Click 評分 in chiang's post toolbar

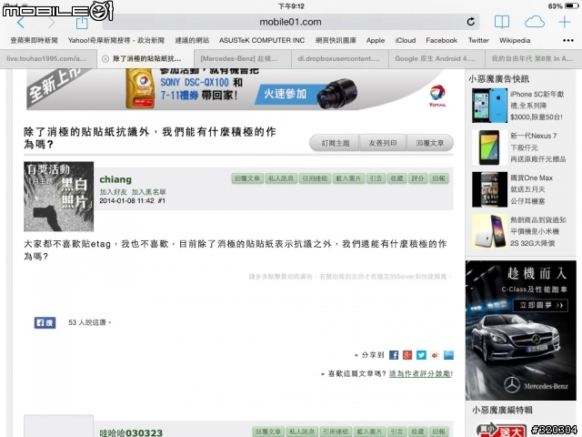point(417,178)
